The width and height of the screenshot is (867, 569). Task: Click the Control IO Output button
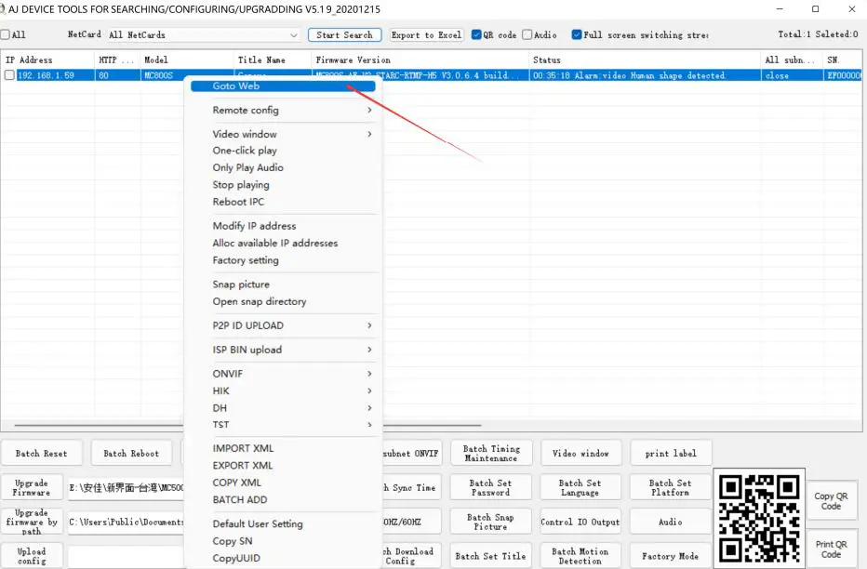(x=580, y=522)
